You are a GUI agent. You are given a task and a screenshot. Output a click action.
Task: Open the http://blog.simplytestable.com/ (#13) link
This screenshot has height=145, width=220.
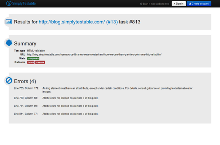[x=78, y=22]
